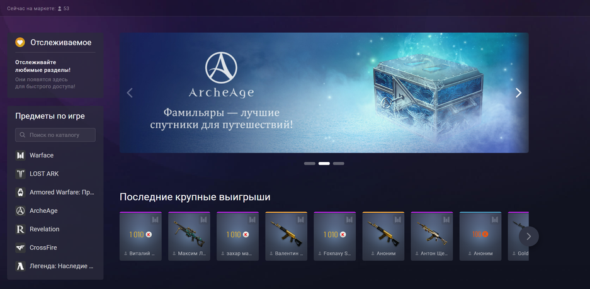Focus the Поиск по каталогу search field

coord(55,135)
